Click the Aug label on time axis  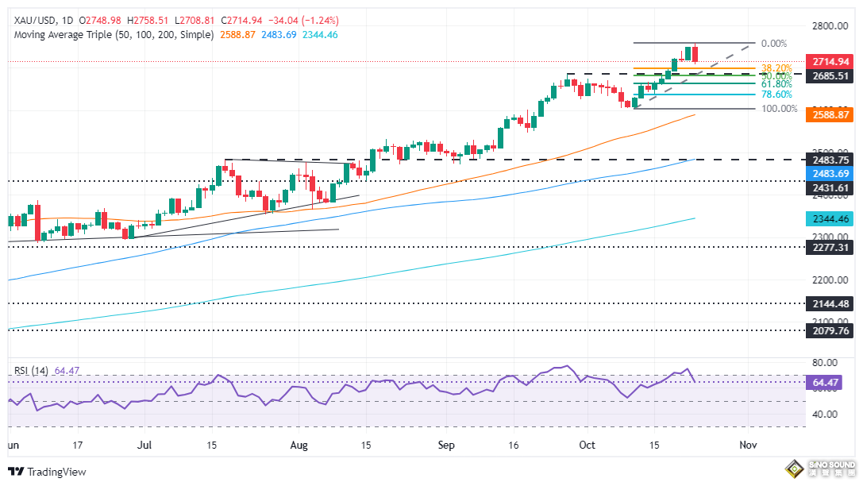(x=299, y=446)
